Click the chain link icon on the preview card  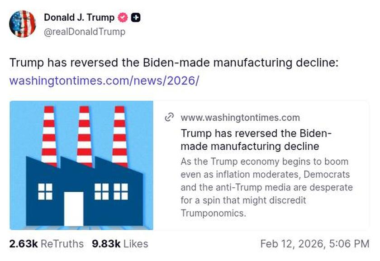coord(170,117)
